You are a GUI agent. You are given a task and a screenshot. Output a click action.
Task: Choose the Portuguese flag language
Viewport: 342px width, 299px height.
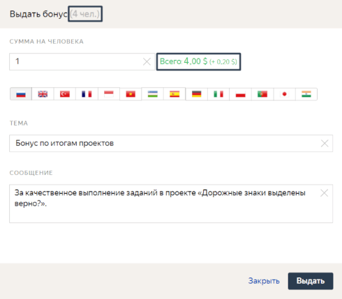point(262,94)
